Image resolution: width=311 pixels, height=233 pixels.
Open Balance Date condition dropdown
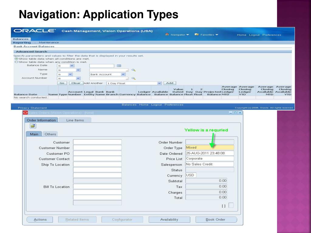point(66,66)
